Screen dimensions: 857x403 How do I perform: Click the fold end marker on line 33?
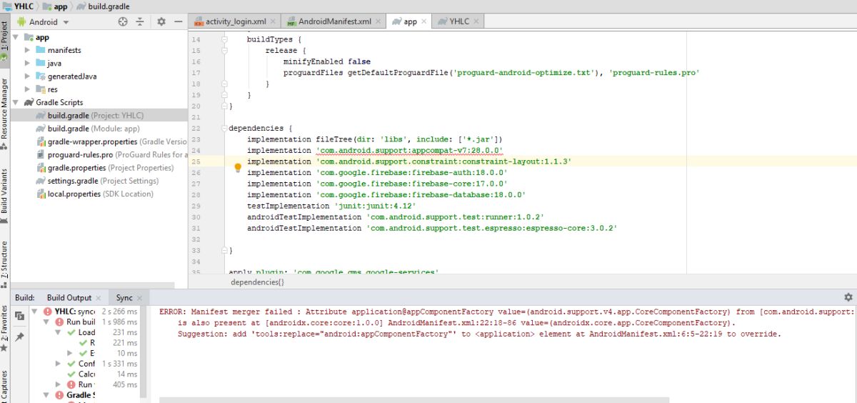click(224, 250)
